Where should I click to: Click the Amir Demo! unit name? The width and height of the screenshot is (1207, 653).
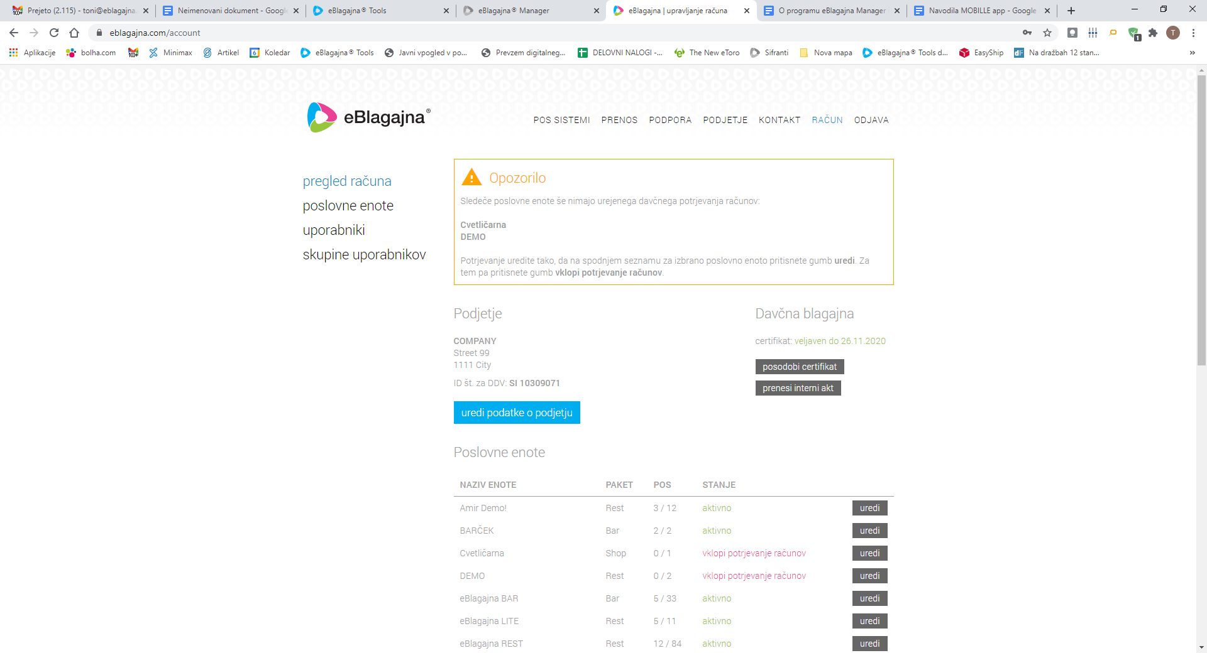(x=483, y=508)
